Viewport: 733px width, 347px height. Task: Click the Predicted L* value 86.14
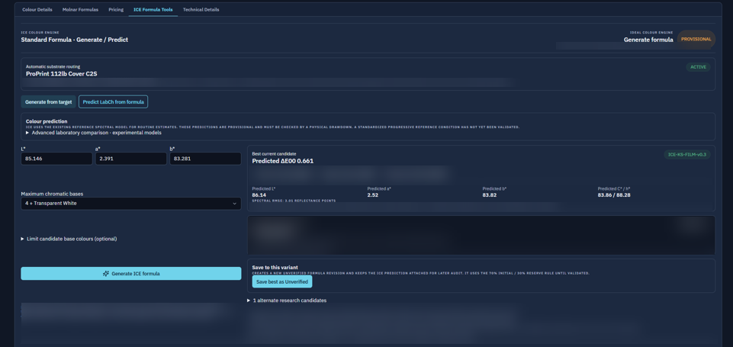click(259, 195)
